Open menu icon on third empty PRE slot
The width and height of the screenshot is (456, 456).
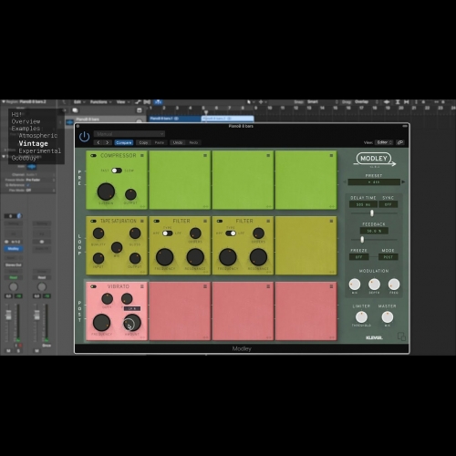click(268, 155)
